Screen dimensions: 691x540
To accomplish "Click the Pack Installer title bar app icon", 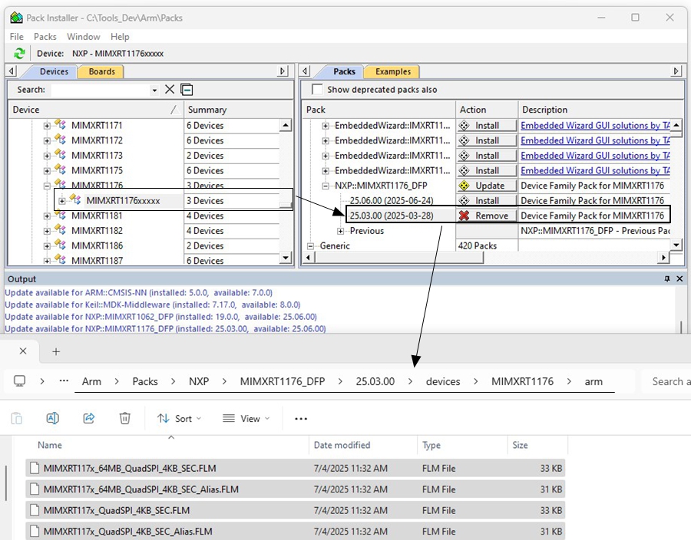I will tap(16, 18).
